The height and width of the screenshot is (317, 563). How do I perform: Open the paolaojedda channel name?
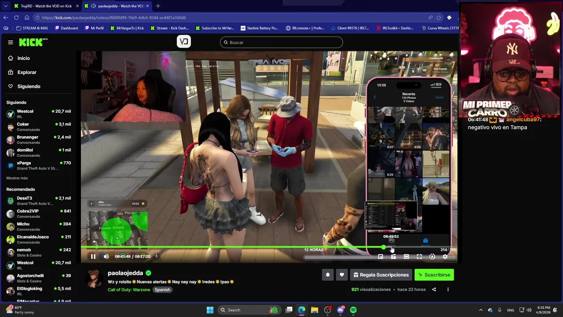tap(125, 273)
